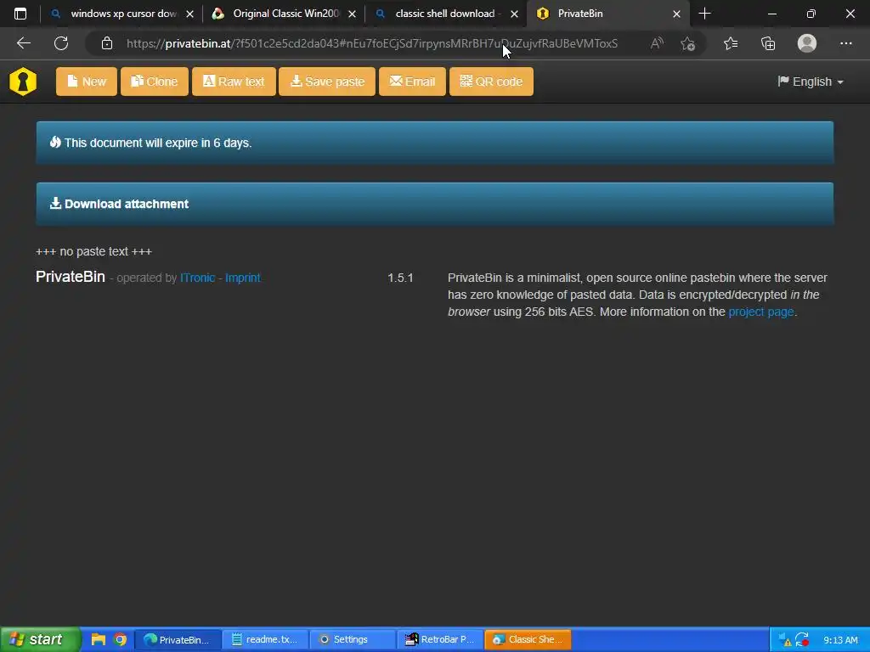
Task: Switch to classic shell download tab
Action: click(x=440, y=14)
